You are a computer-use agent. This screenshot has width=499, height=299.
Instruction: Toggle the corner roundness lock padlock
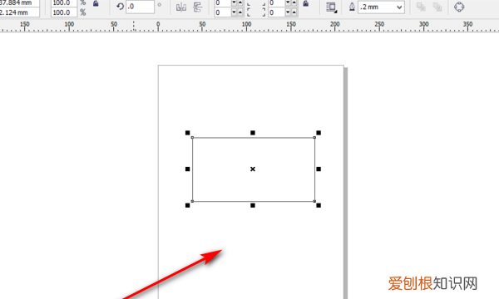pyautogui.click(x=306, y=3)
